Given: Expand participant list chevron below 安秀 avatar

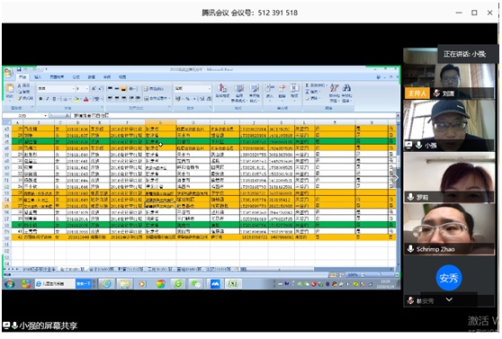Looking at the screenshot, I should pos(449,299).
